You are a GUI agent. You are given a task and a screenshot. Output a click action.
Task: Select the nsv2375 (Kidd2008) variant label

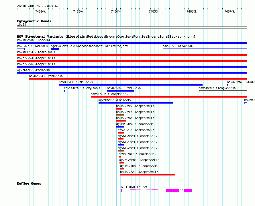33,46
